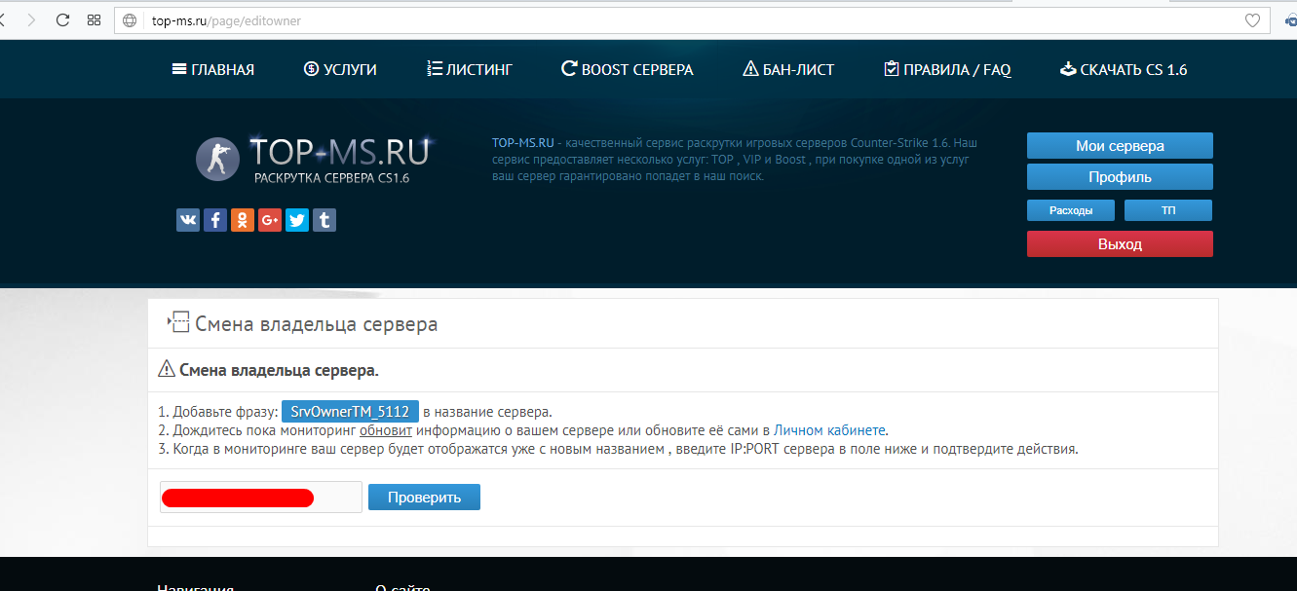This screenshot has height=591, width=1297.
Task: Click the TOP-MS.RU link in description
Action: click(x=523, y=142)
